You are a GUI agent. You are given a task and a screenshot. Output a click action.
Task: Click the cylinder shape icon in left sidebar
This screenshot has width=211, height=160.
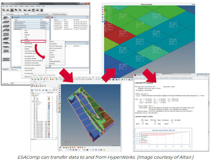[x=6, y=51]
